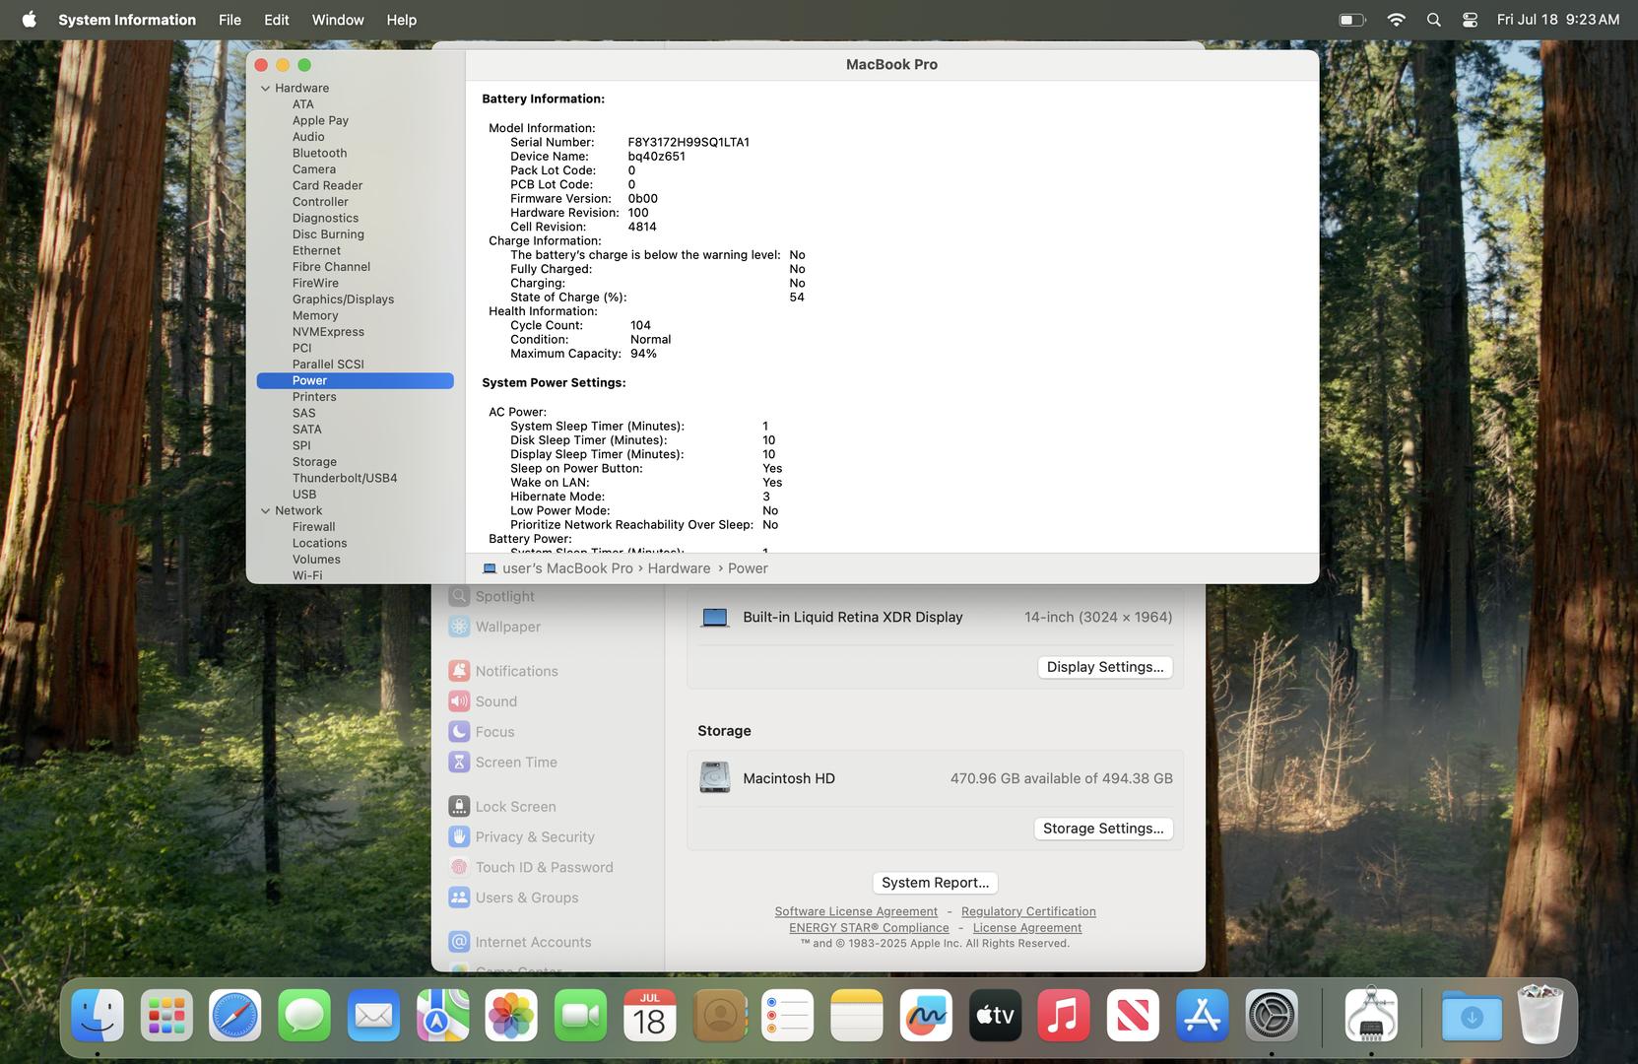
Task: Launch Freeform from the Dock
Action: tap(926, 1016)
